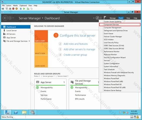Click the fourth pinned taskbar application icon
Image resolution: width=142 pixels, height=120 pixels.
pos(33,112)
